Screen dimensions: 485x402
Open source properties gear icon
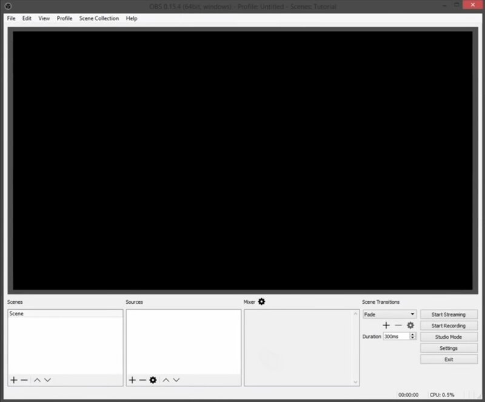[x=153, y=380]
